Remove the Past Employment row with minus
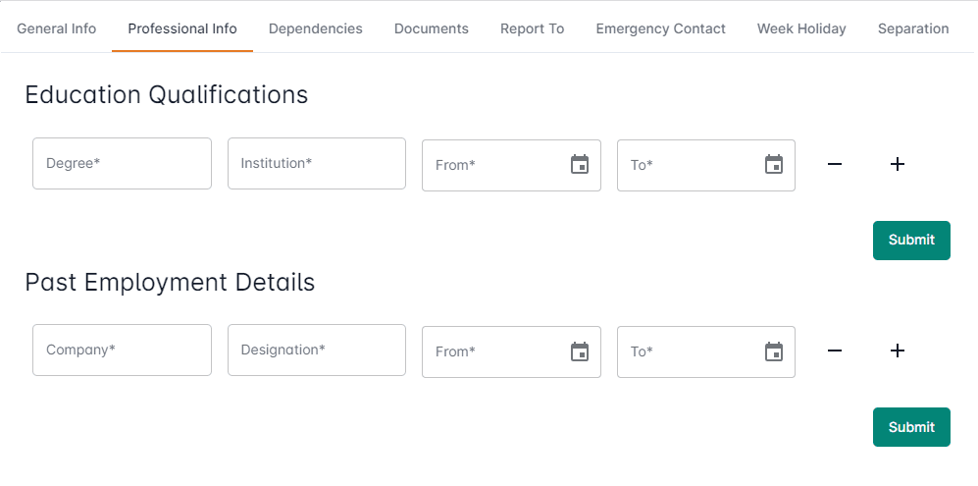 coord(835,351)
